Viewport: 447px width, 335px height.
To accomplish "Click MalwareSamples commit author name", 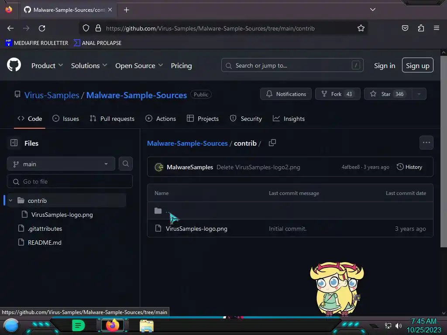I will point(190,167).
